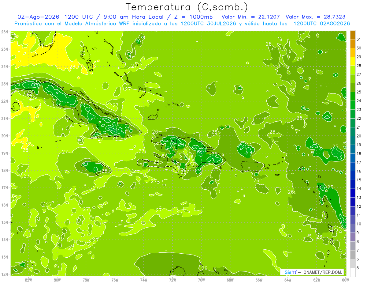Click the 60W longitude axis label

[345, 280]
